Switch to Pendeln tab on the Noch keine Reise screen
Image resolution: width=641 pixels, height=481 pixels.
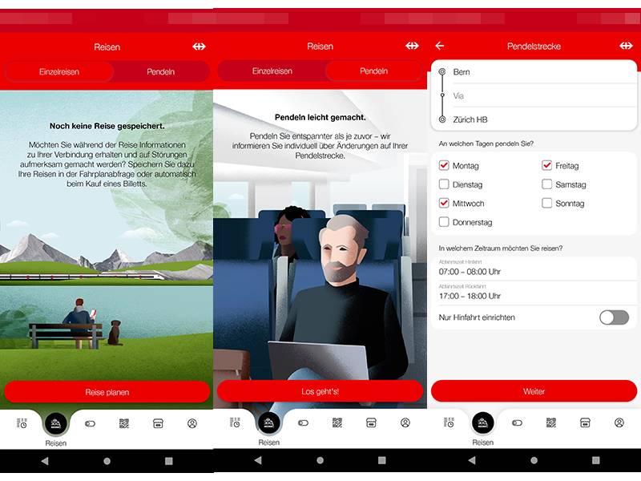point(160,71)
